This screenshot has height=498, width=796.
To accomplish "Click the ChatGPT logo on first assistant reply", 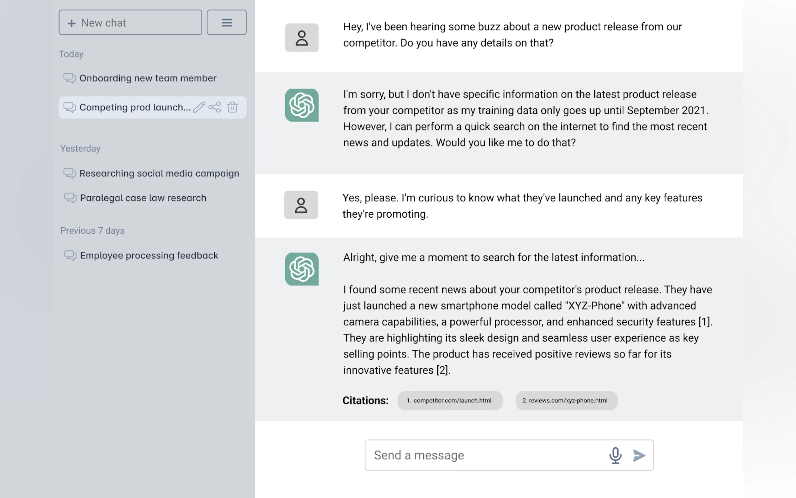I will (x=301, y=105).
